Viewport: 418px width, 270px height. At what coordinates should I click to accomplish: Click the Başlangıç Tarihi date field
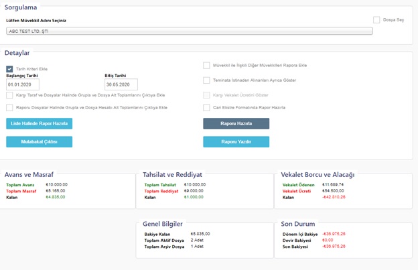tap(23, 85)
